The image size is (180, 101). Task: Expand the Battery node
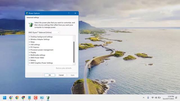coord(29,60)
